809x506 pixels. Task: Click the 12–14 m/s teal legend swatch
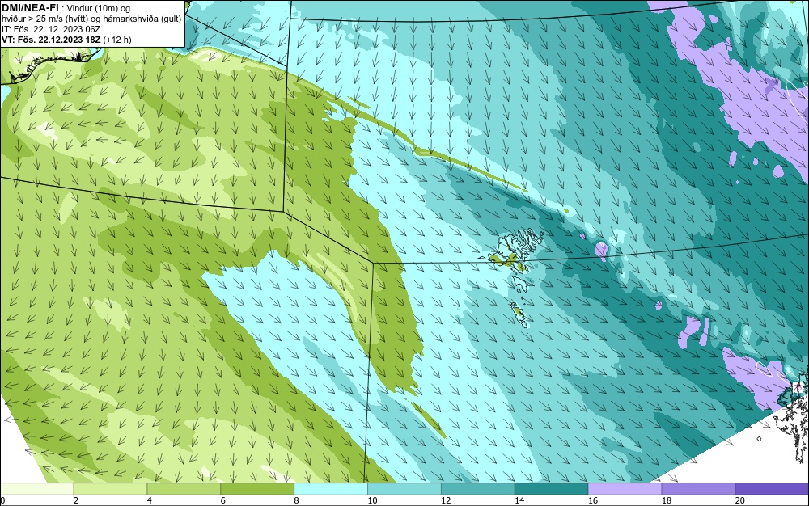[478, 488]
